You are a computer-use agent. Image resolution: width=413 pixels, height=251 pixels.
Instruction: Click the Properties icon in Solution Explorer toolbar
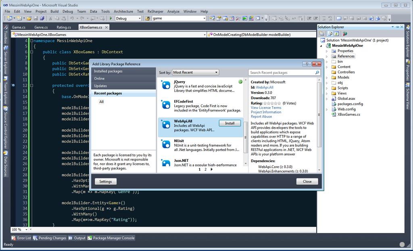pos(321,33)
